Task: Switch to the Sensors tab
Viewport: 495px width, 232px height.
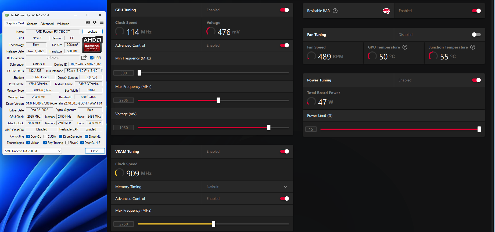Action: pos(32,24)
